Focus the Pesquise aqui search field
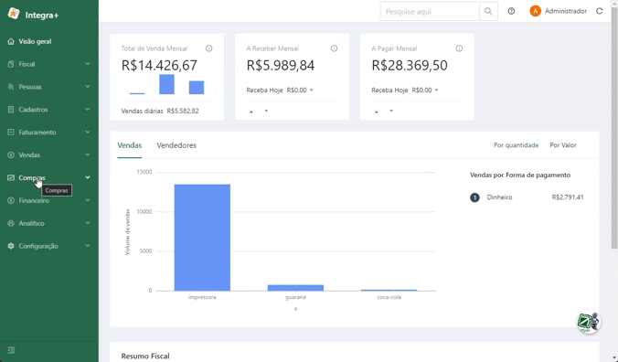This screenshot has height=362, width=618. (x=430, y=11)
